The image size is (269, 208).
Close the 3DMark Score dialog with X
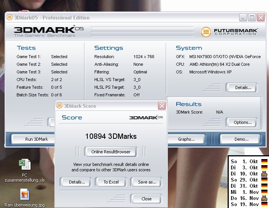pyautogui.click(x=162, y=106)
